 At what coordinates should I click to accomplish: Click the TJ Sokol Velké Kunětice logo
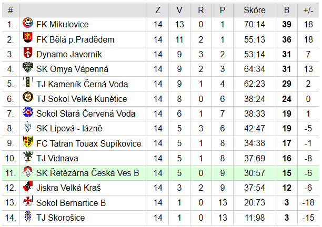pos(27,98)
